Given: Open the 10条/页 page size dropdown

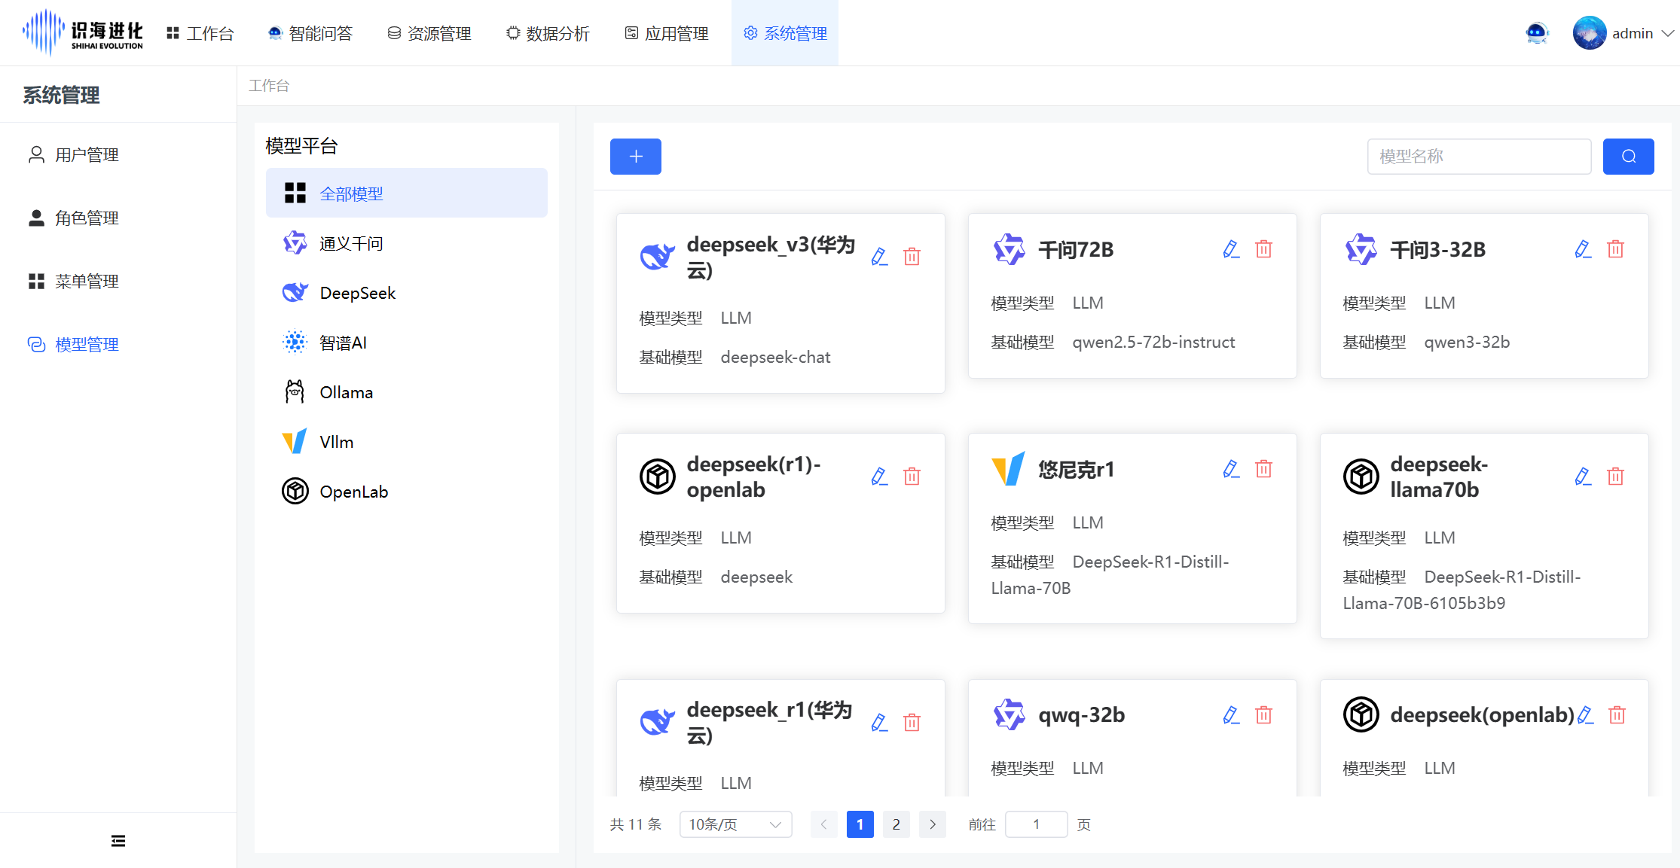Looking at the screenshot, I should pyautogui.click(x=735, y=824).
